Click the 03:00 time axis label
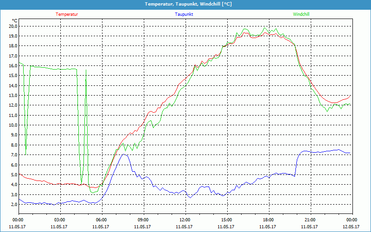Screen dimensions: 371x232 tap(60, 220)
